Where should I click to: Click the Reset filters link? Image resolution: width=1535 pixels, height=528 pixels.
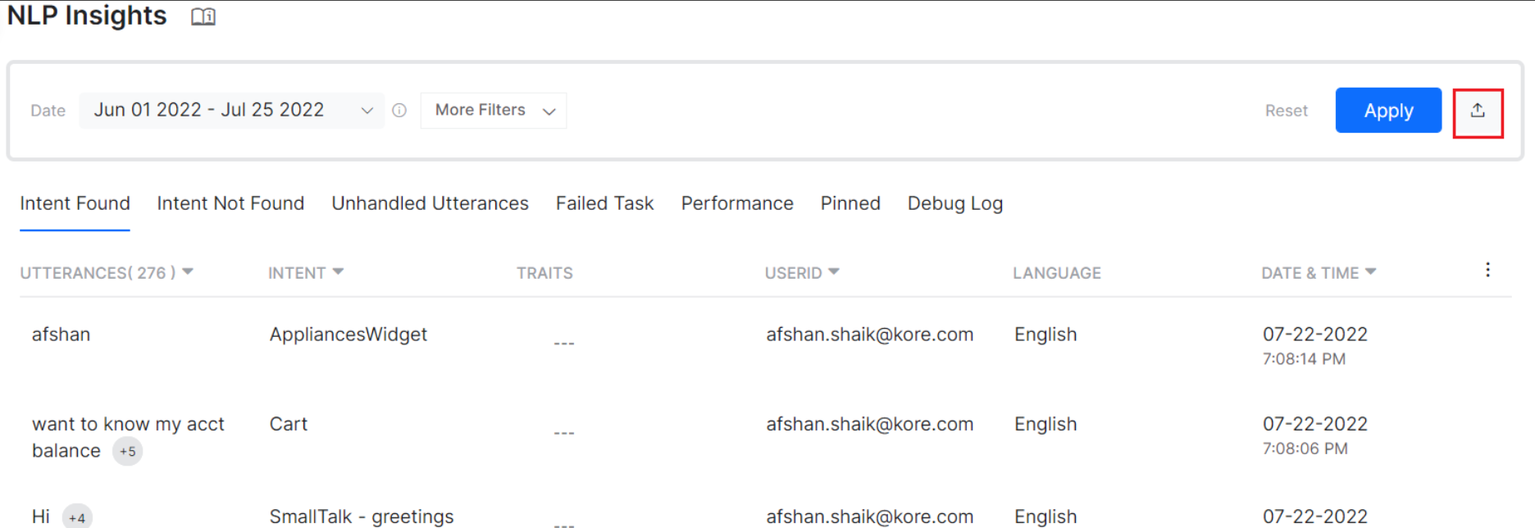coord(1286,111)
